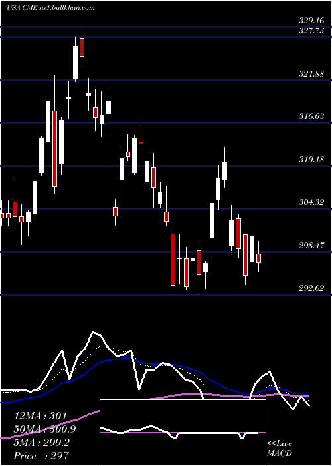Viewport: 332px width, 466px height.
Task: Click the 12MA : 301 reading
Action: point(41,416)
